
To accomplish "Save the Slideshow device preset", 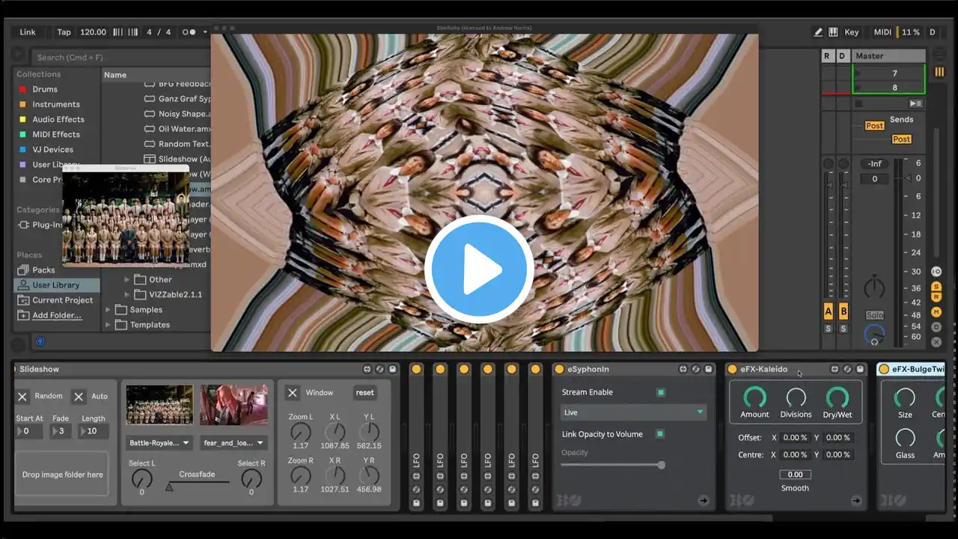I will pos(392,369).
